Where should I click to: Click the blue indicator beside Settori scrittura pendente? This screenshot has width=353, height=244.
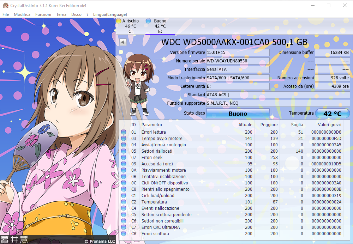click(x=124, y=215)
